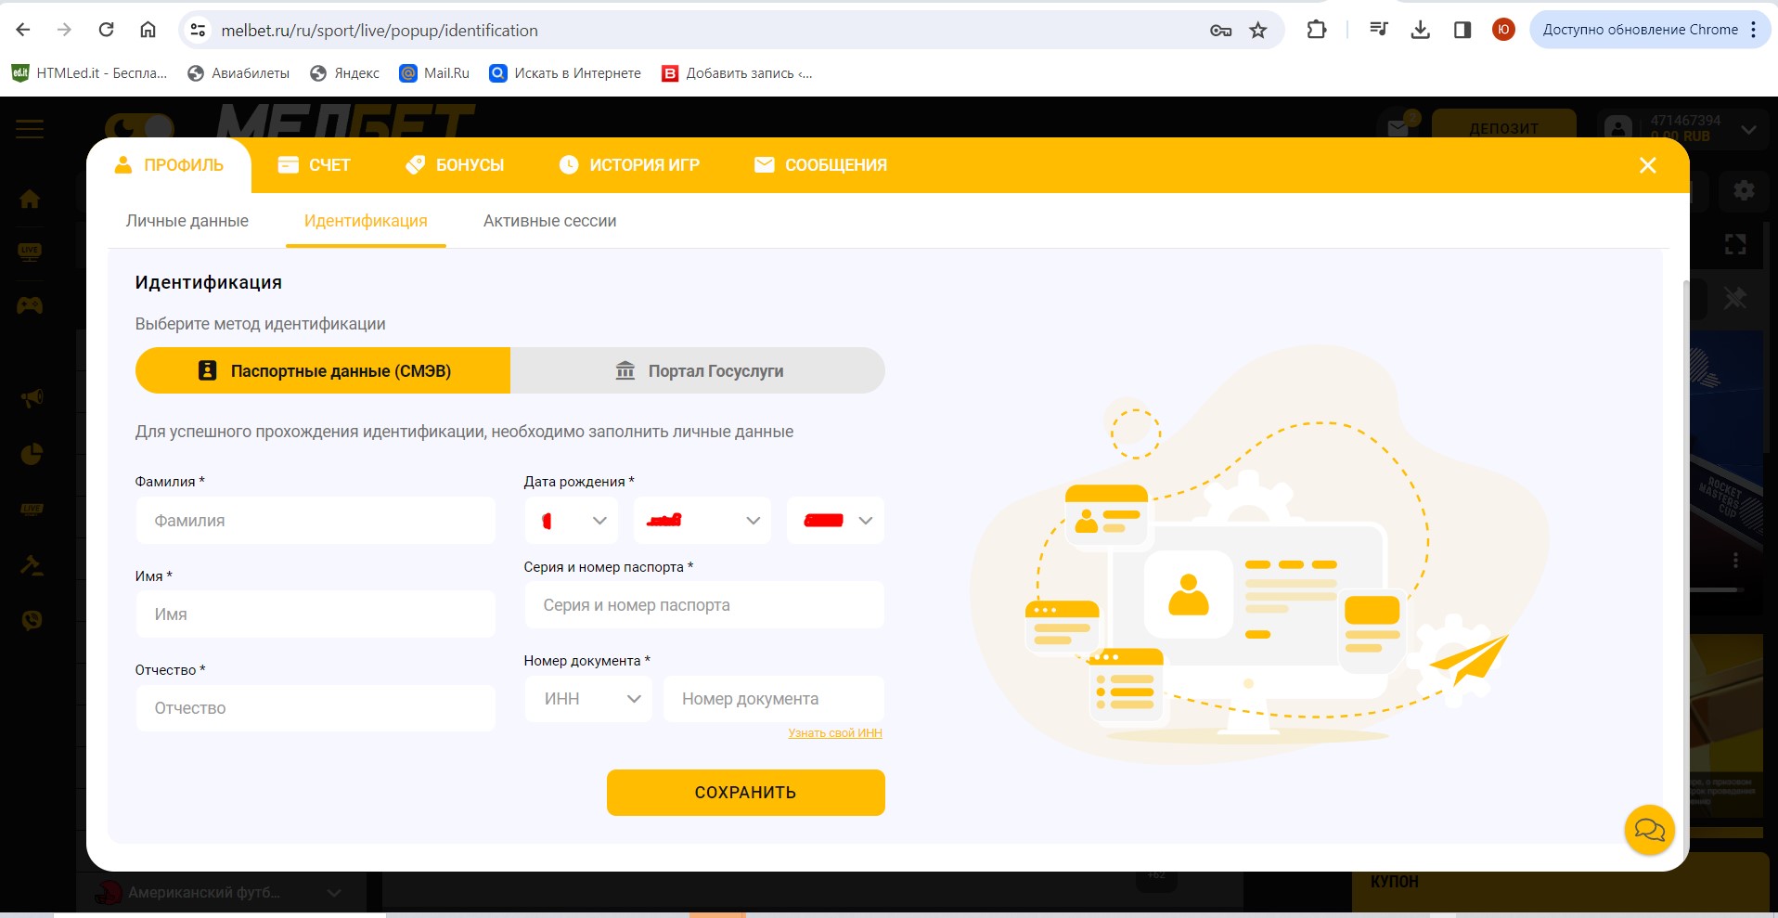Select Паспортные данные (СМЭВ) identification method

point(323,371)
